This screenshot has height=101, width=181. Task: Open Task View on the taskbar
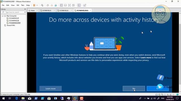click(x=10, y=98)
